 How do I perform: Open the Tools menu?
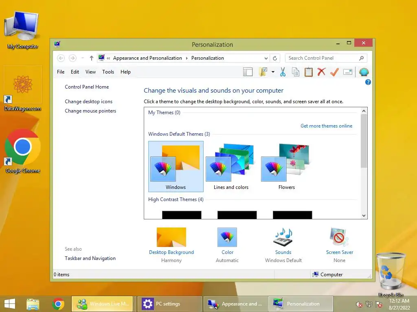108,72
